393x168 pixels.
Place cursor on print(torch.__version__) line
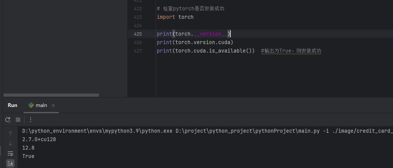pos(194,34)
